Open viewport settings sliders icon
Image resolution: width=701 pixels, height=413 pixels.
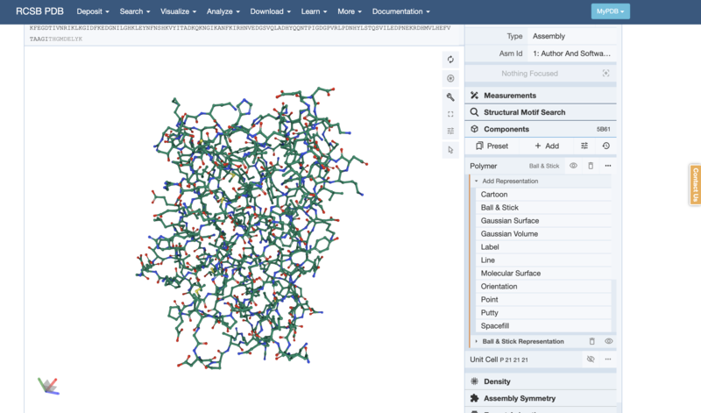coord(450,132)
